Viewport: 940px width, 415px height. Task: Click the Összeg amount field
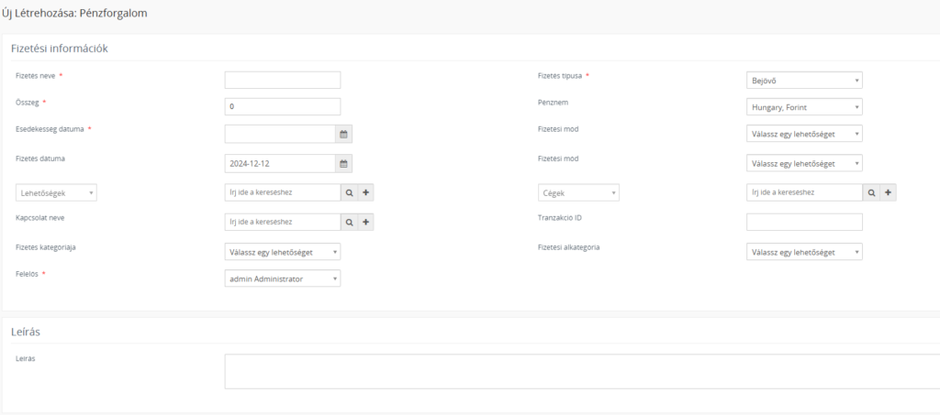click(283, 106)
